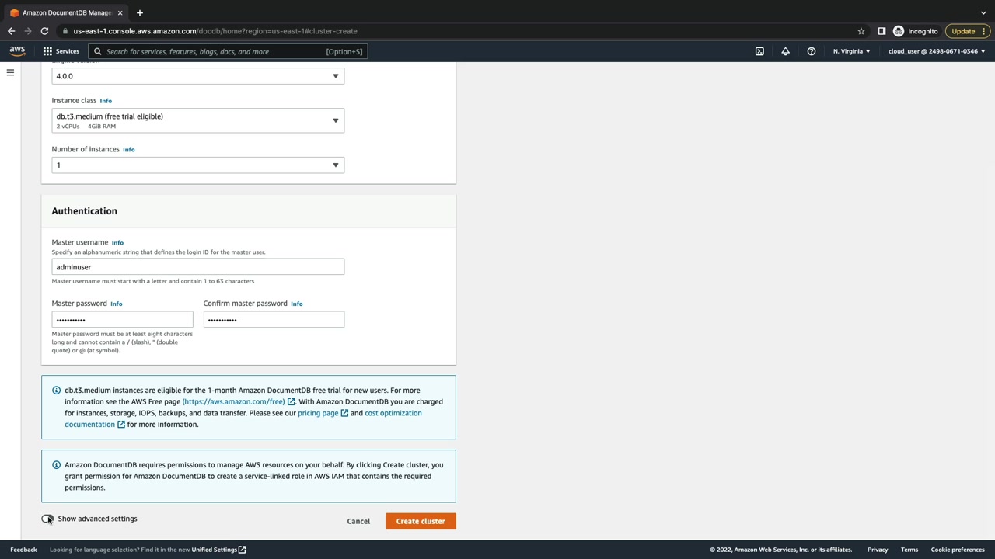The image size is (995, 559).
Task: Select the Amazon DocumentDB browser tab
Action: coord(67,12)
